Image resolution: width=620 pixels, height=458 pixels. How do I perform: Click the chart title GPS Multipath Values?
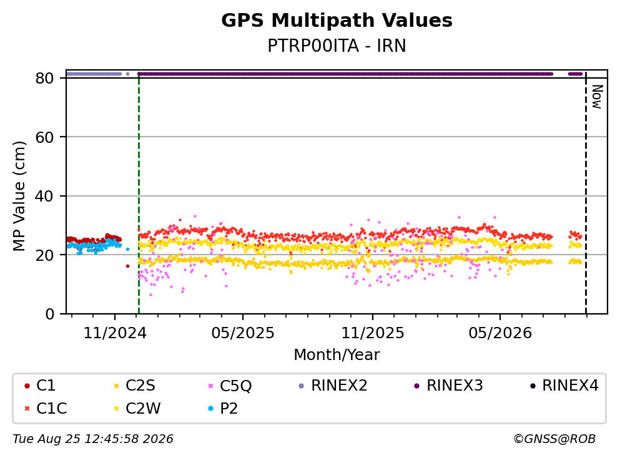[x=337, y=20]
